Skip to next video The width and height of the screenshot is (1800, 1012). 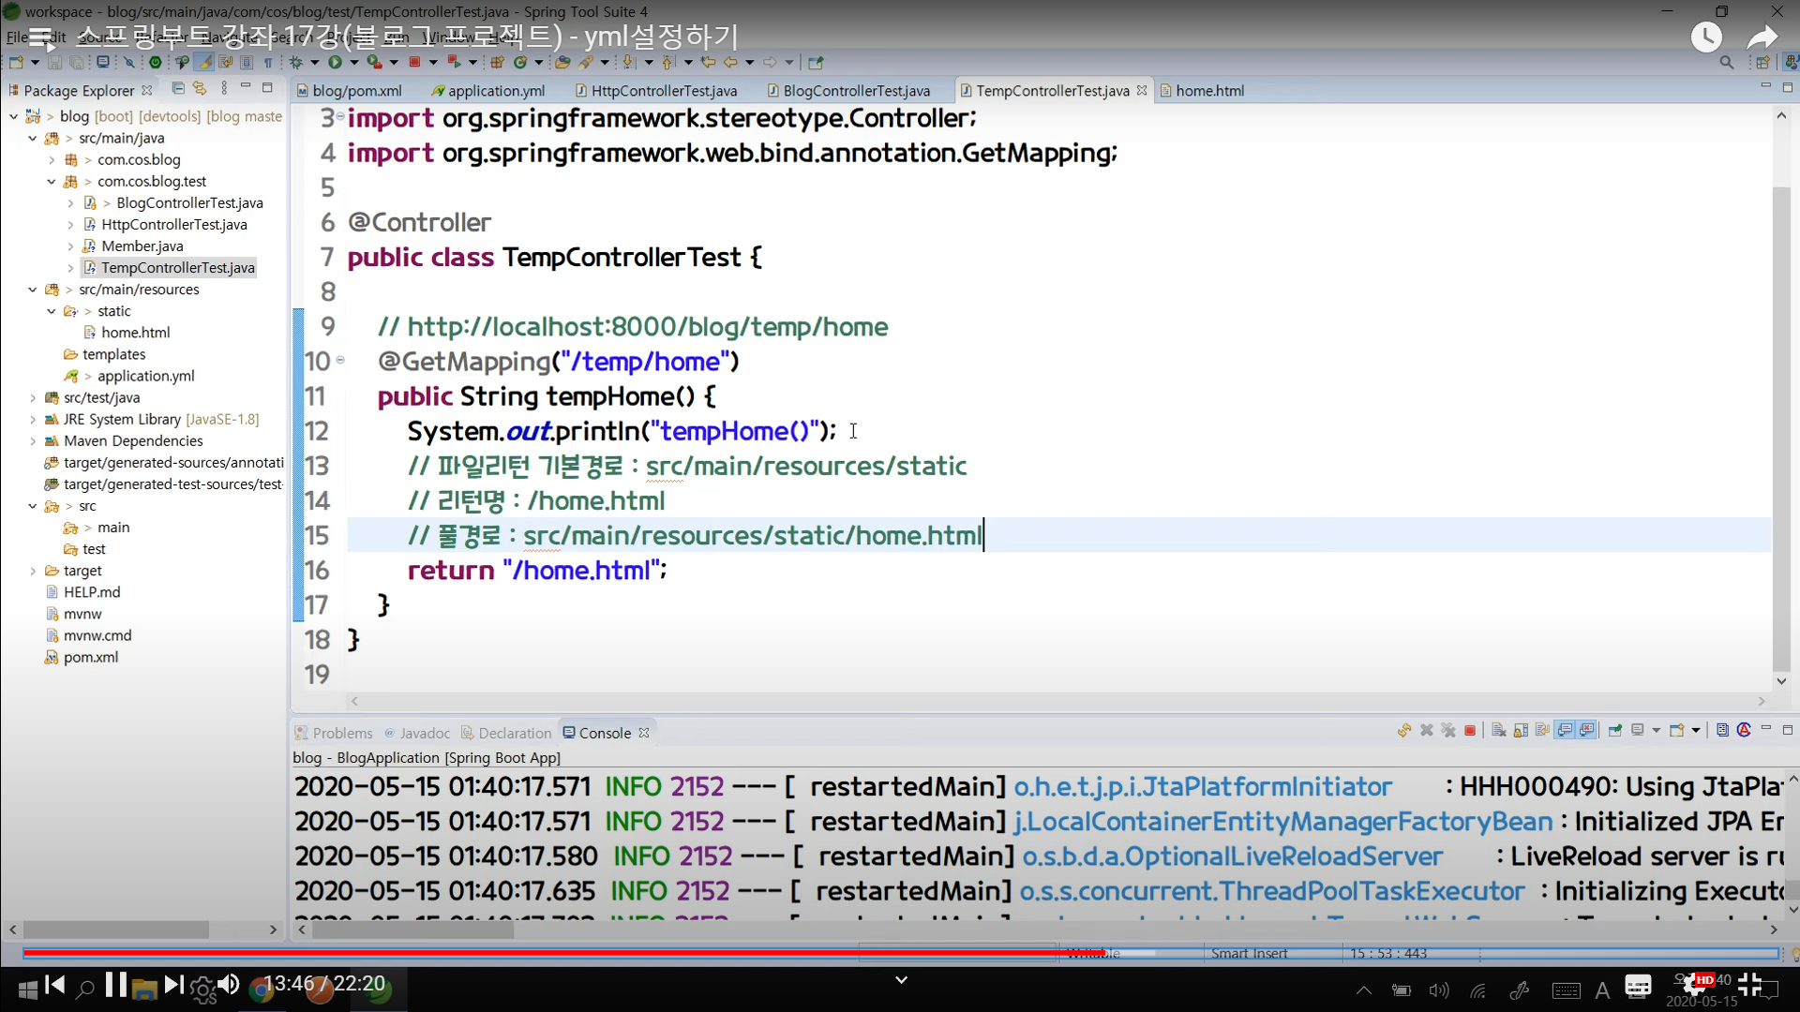173,985
